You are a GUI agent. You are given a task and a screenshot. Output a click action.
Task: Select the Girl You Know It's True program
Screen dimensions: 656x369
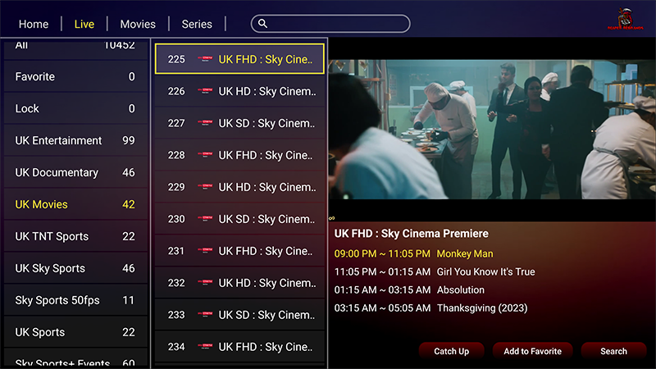(485, 271)
